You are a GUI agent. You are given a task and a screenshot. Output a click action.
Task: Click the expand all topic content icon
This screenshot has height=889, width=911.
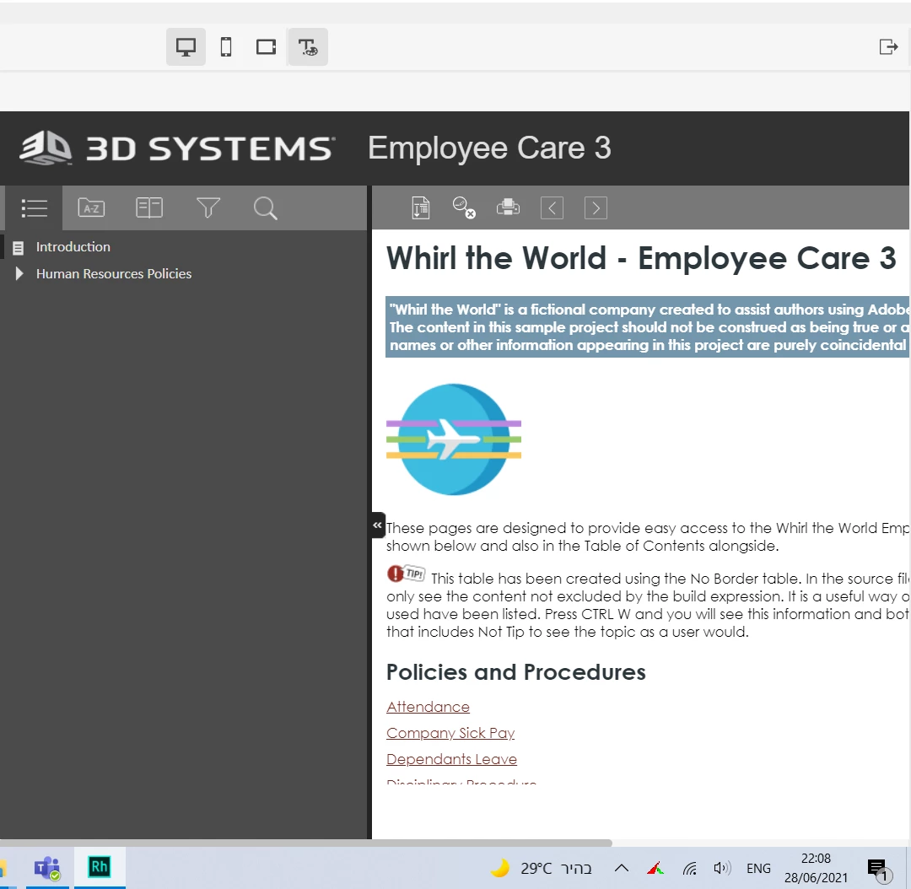[x=421, y=208]
